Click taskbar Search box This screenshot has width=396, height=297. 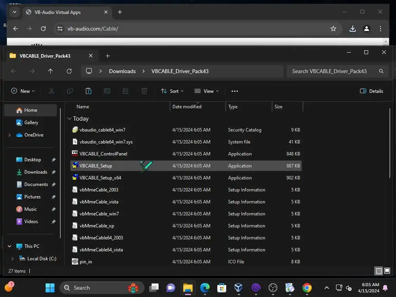102,288
